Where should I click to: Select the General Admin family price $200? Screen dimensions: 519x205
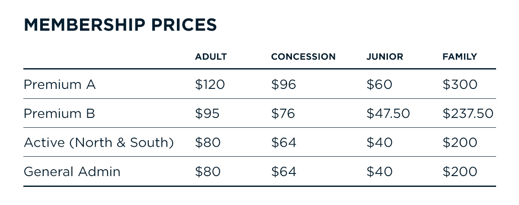460,172
